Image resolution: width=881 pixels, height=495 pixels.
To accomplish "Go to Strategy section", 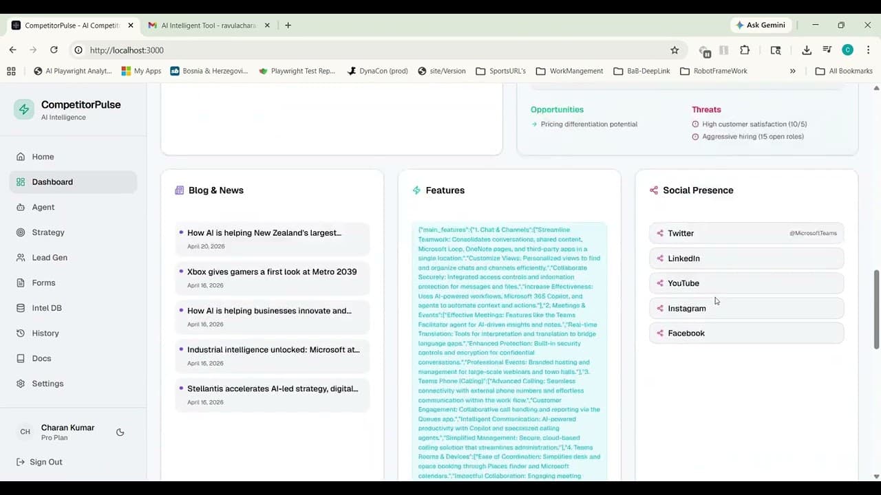I will [73, 232].
